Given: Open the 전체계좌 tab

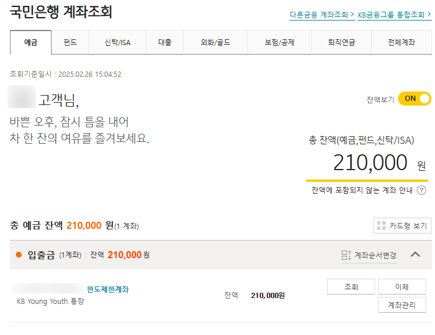Looking at the screenshot, I should click(x=402, y=42).
